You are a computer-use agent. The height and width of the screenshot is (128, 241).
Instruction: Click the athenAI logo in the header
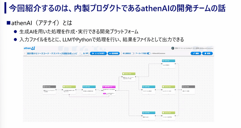(29, 48)
